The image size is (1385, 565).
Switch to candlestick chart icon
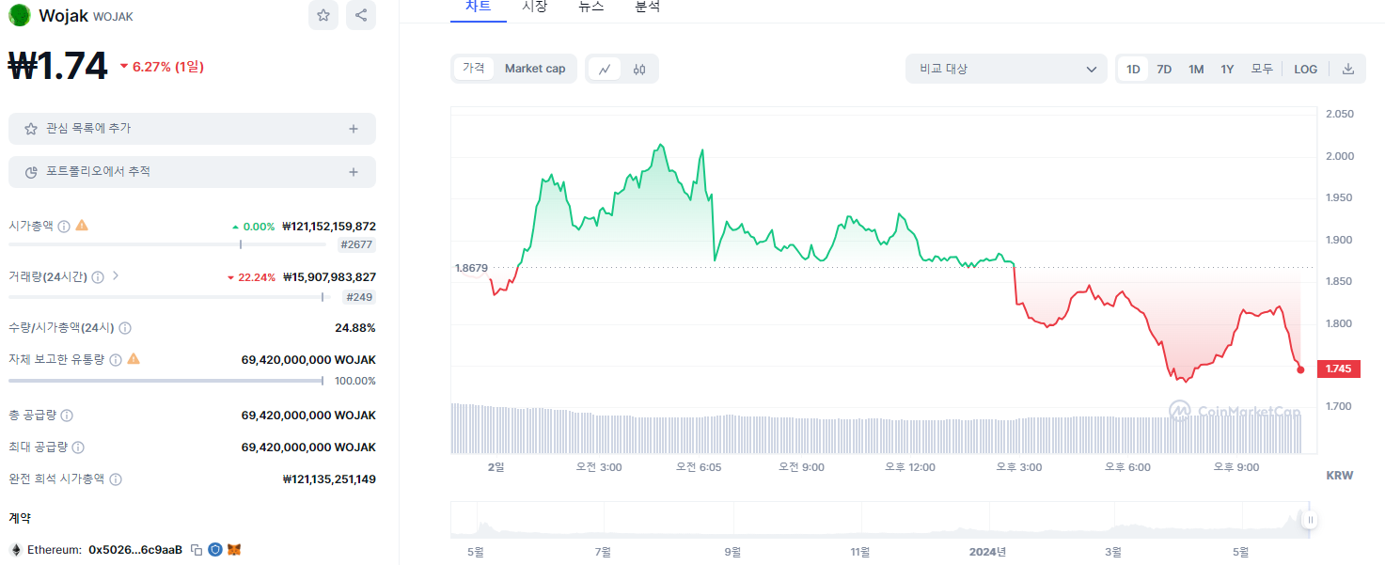point(639,69)
